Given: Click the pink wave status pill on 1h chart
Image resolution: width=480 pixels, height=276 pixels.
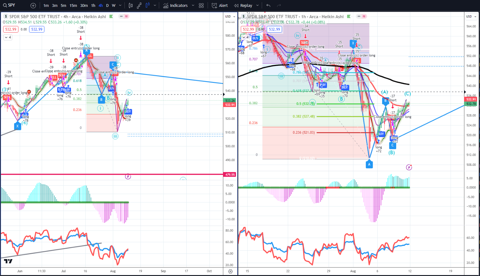Looking at the screenshot, I should 364,17.
